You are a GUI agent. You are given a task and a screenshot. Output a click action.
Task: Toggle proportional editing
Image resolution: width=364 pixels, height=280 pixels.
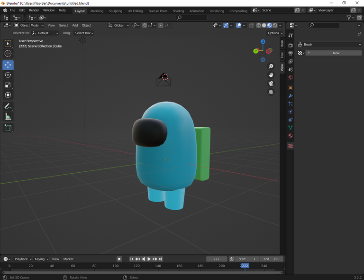(161, 25)
